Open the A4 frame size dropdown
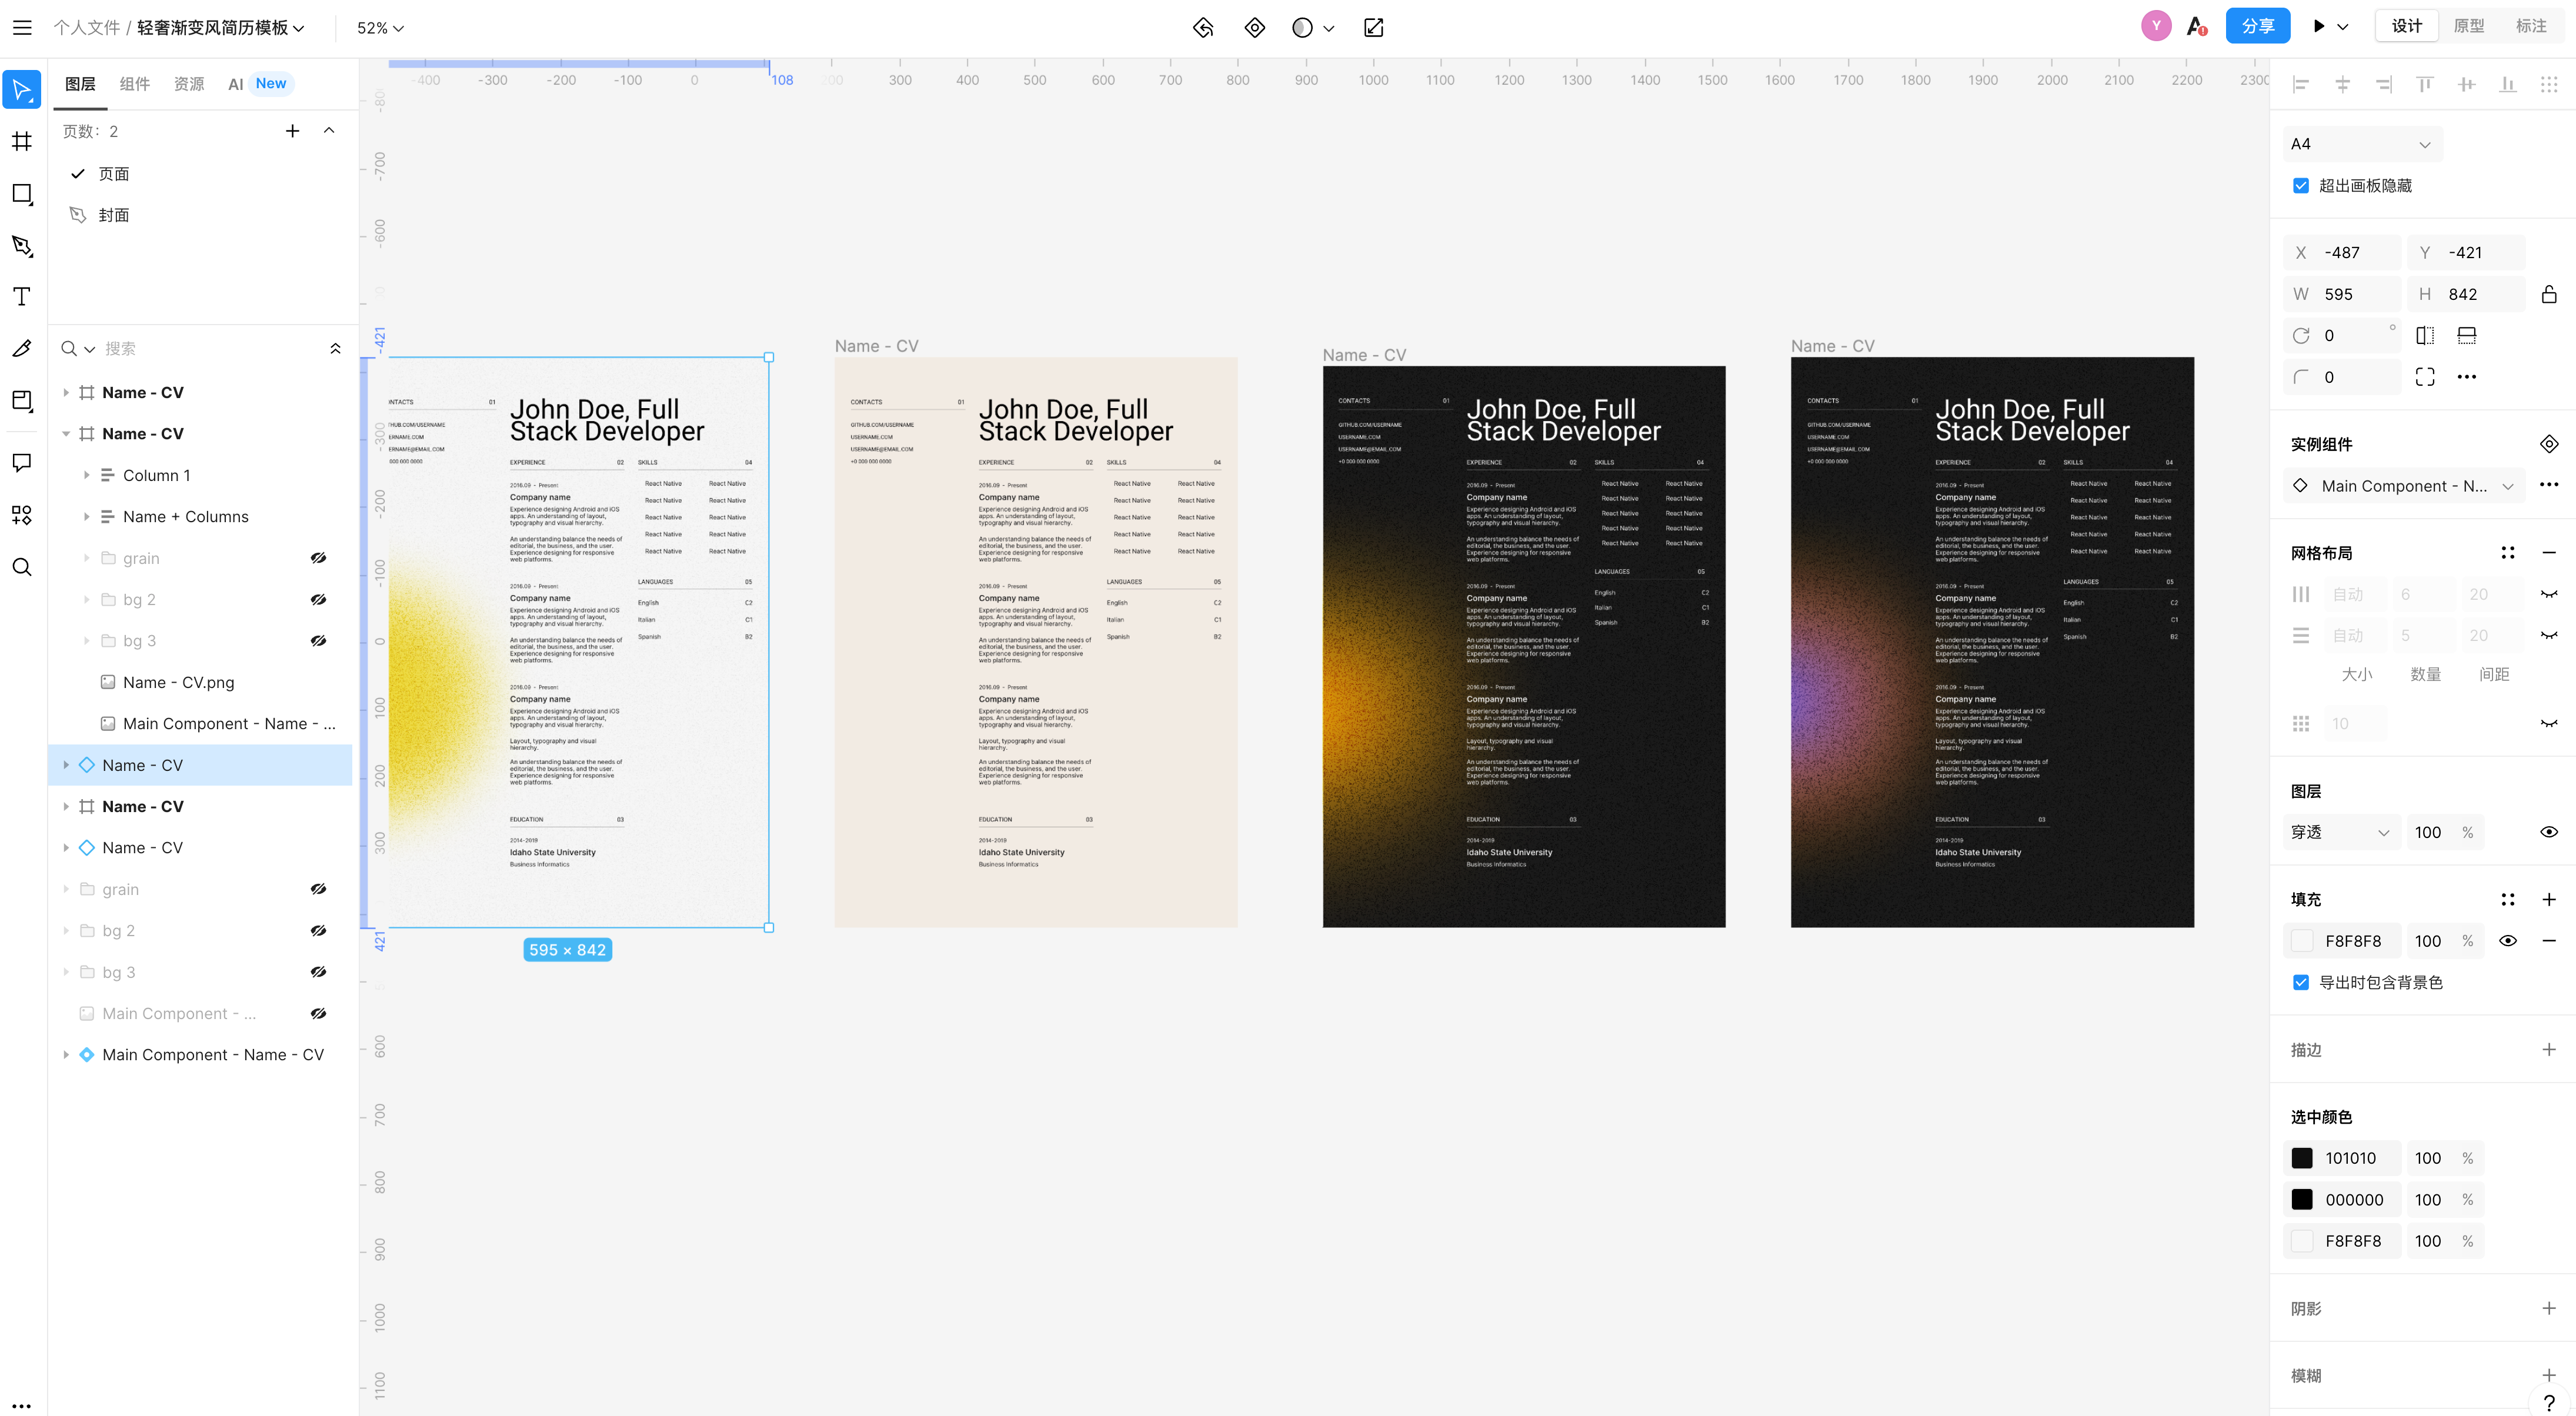Screen dimensions: 2576x1416 [2360, 144]
